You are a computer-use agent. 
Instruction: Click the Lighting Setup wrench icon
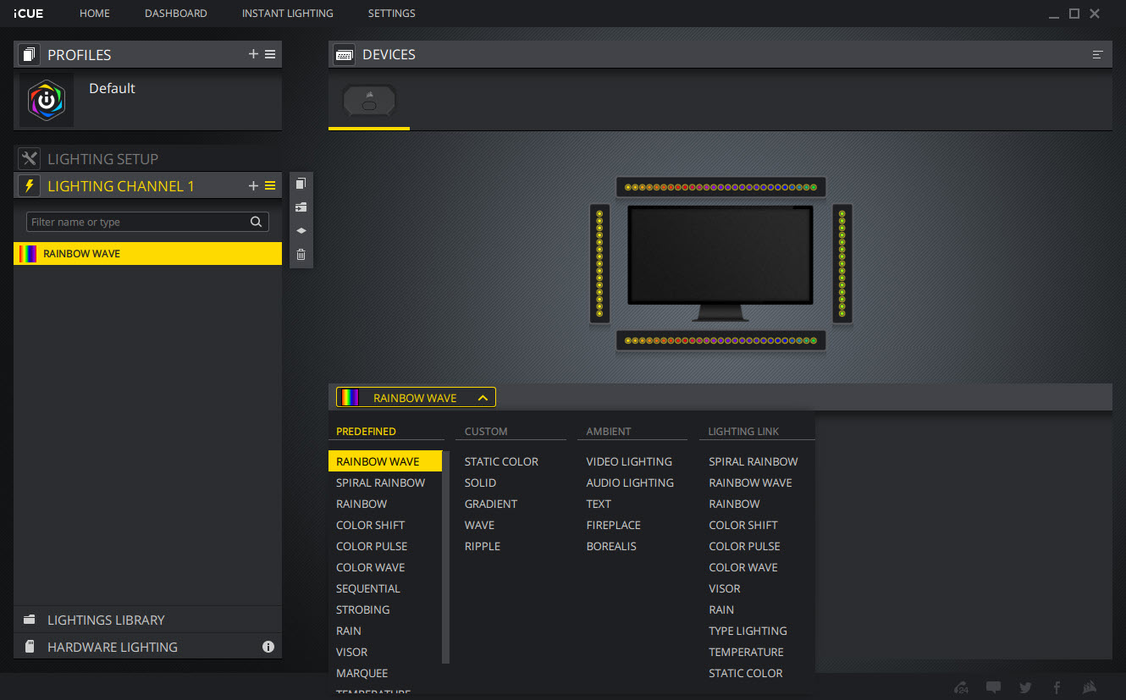click(30, 158)
